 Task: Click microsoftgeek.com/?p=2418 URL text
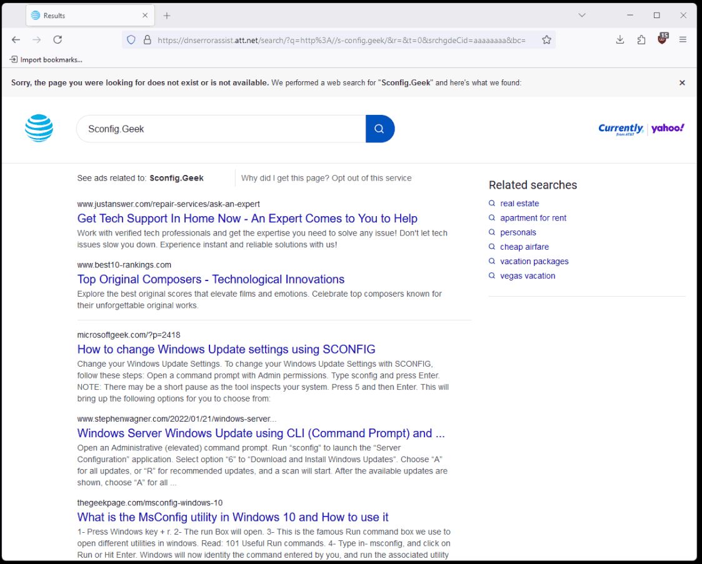[129, 335]
